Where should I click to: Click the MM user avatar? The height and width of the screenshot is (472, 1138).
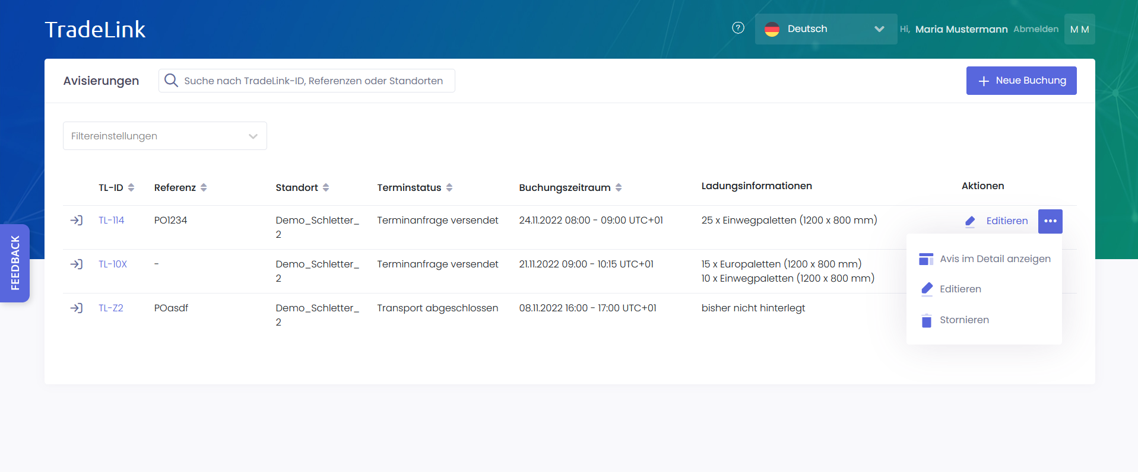tap(1079, 29)
